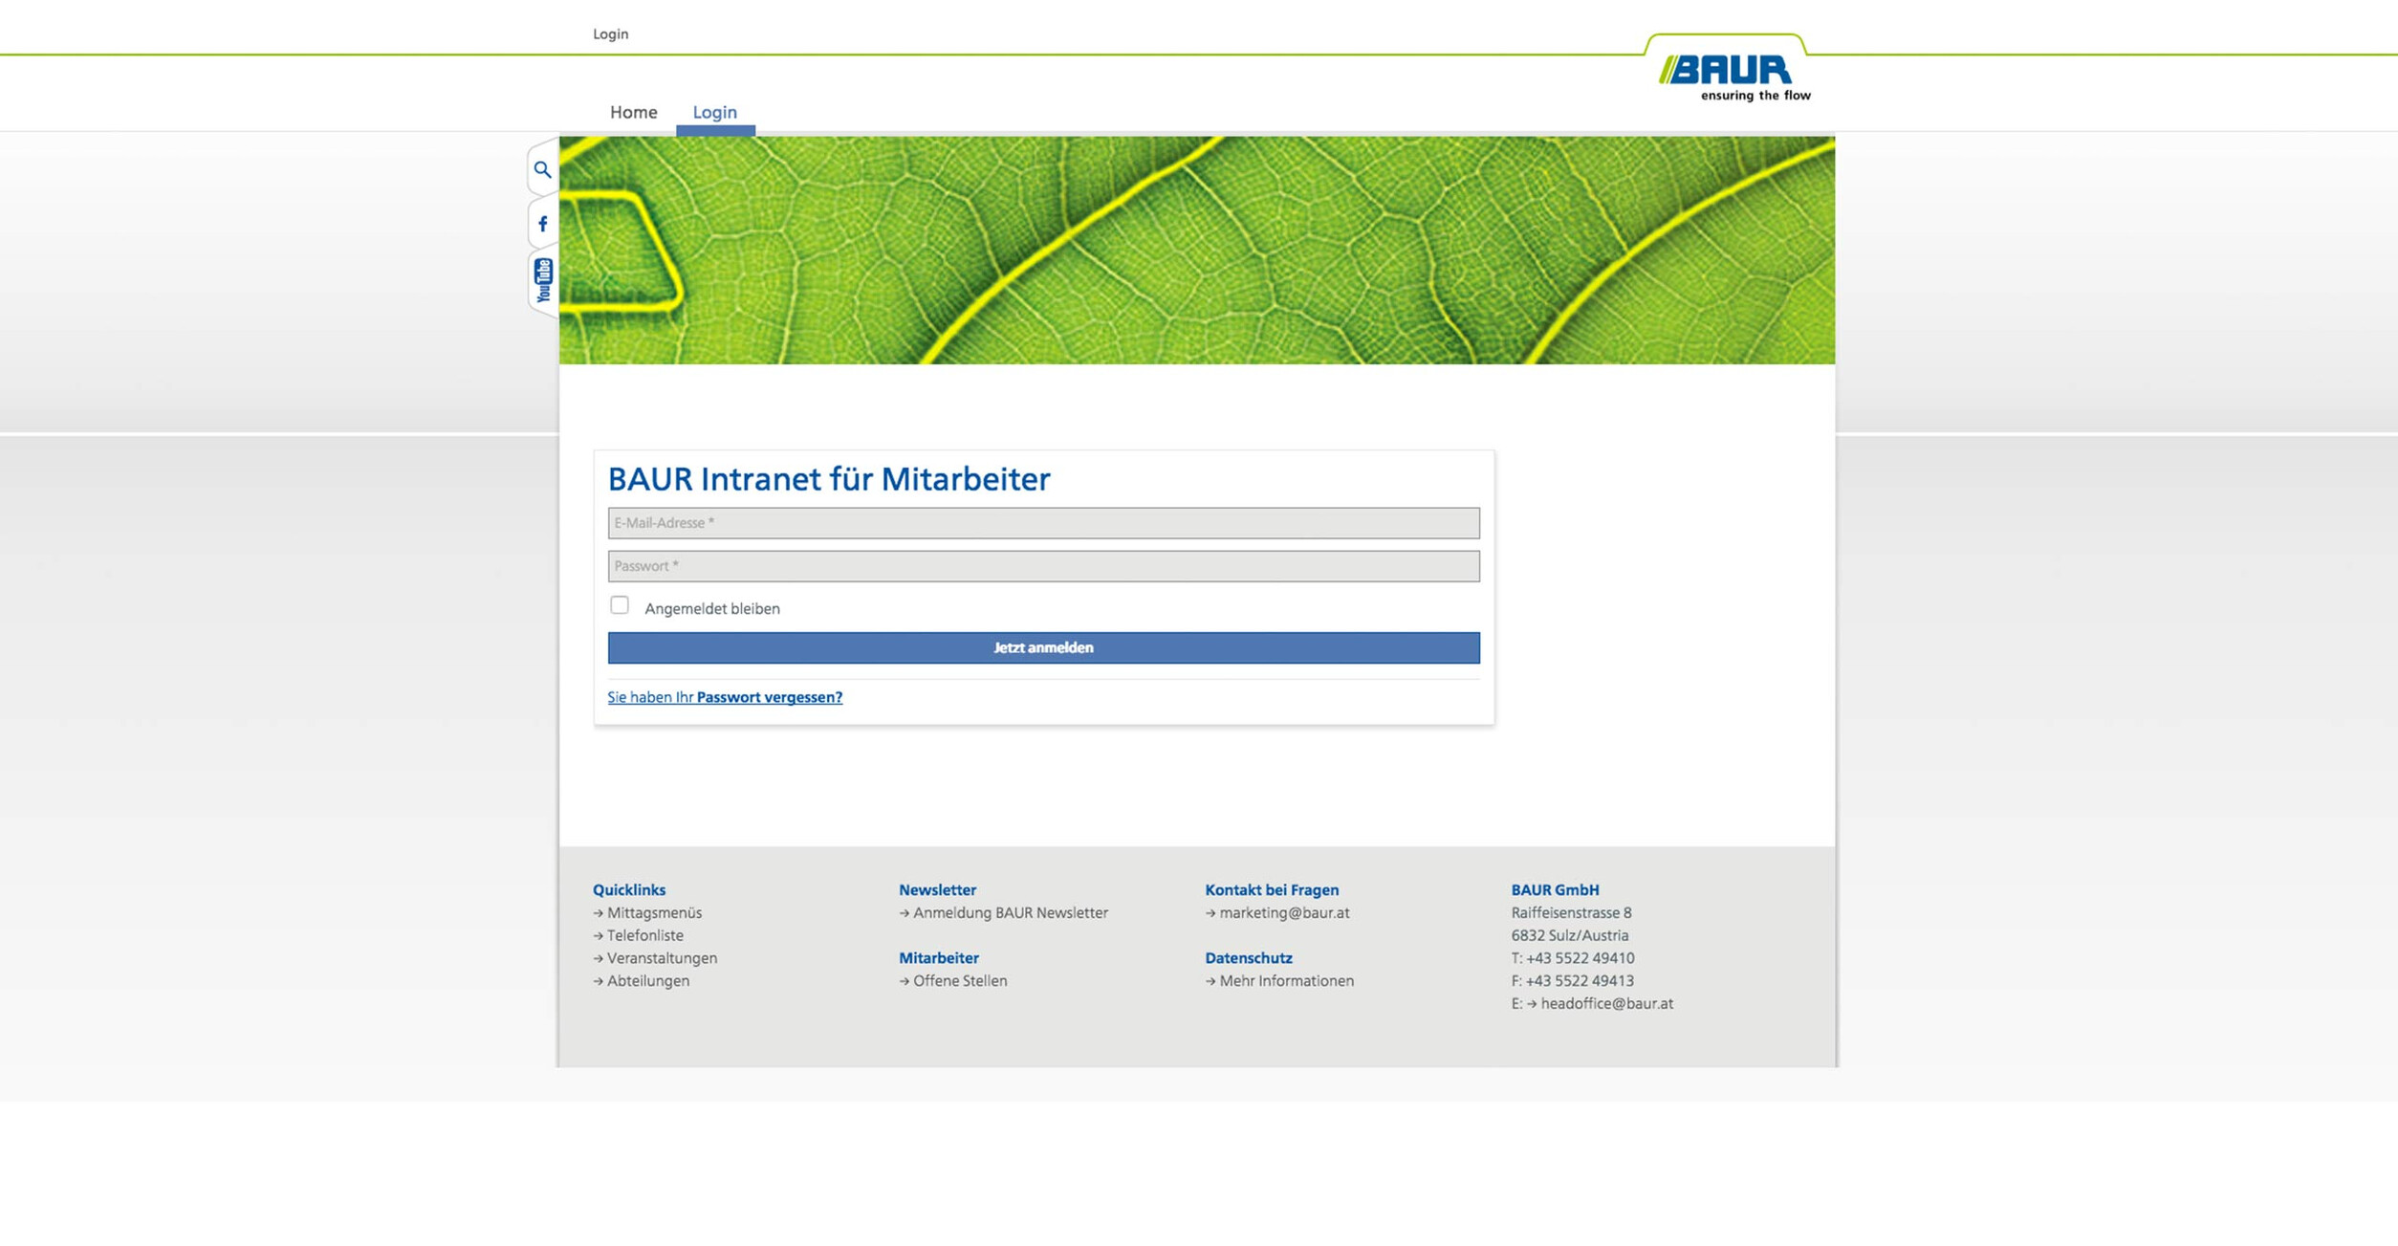Email marketing@baur.at via footer link
The height and width of the screenshot is (1246, 2398).
pos(1284,913)
